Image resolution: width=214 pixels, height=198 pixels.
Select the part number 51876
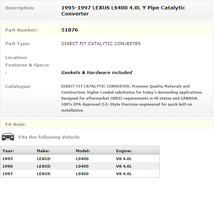[x=69, y=30]
